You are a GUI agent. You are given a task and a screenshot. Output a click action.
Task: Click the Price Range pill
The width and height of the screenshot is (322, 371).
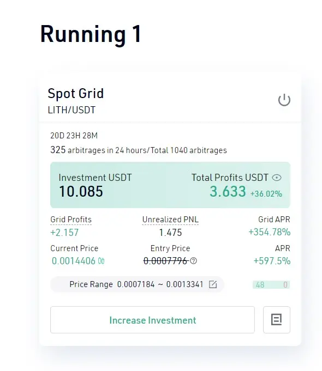(137, 284)
